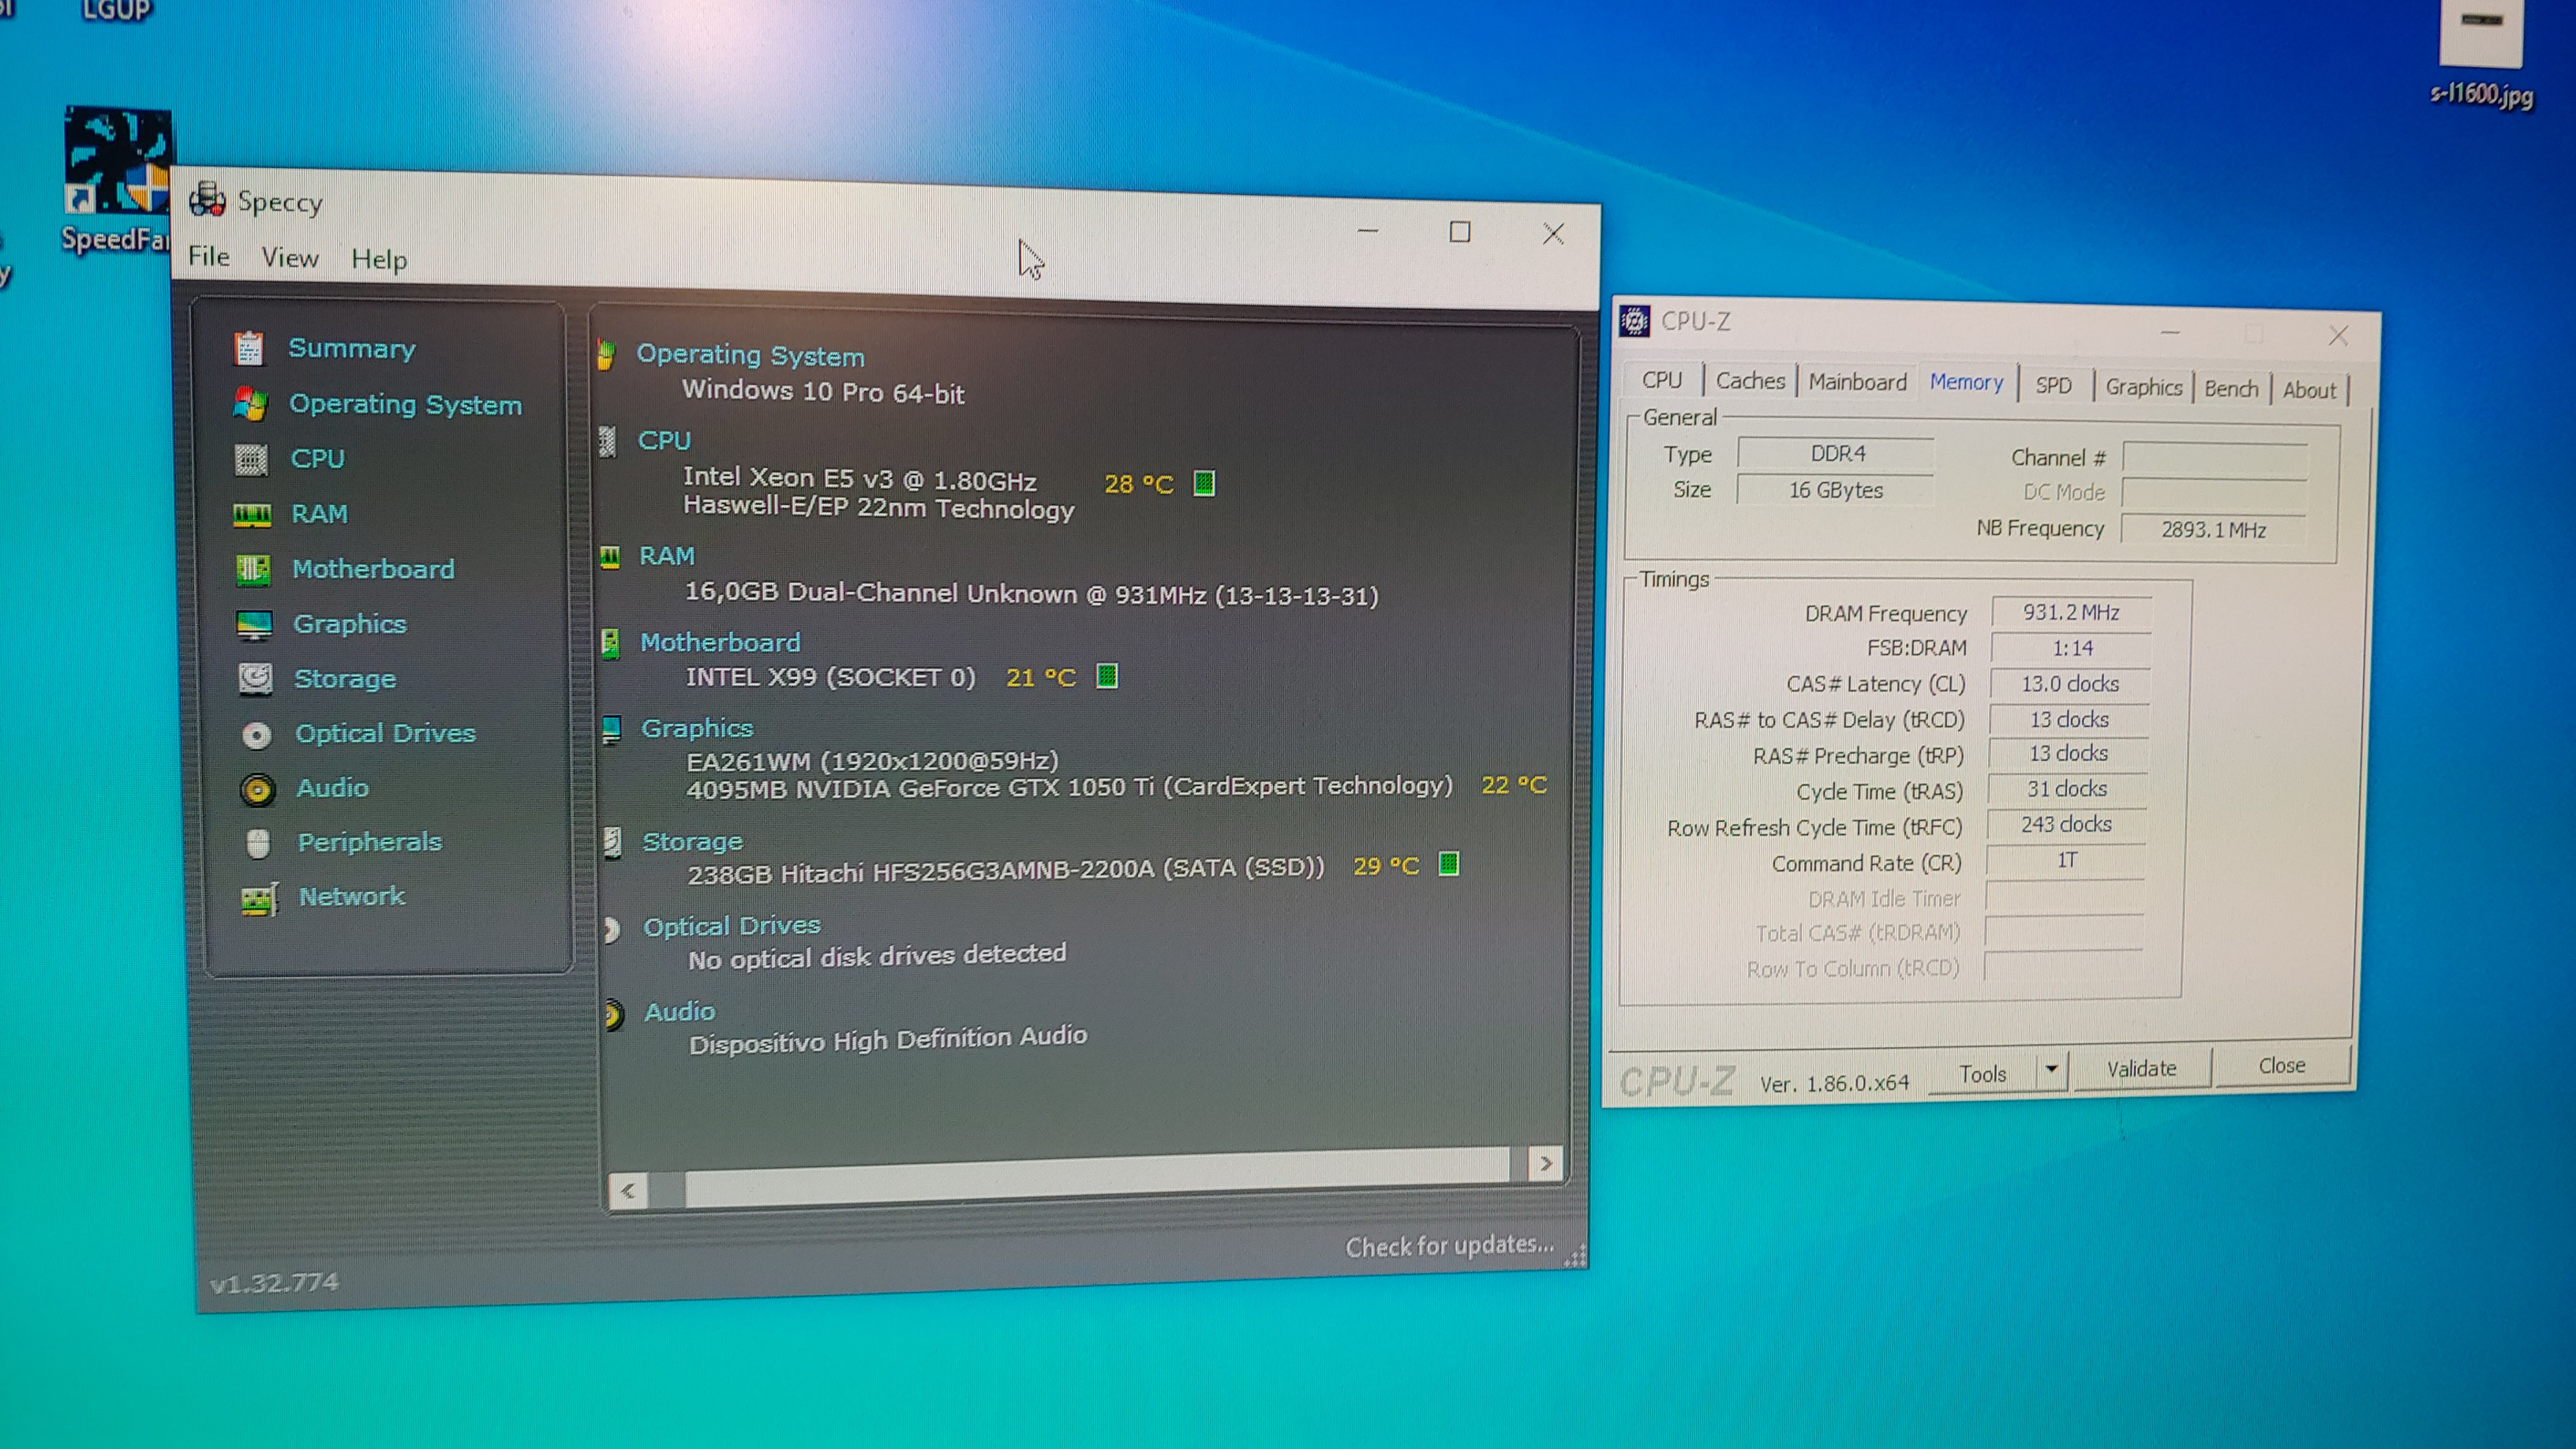Image resolution: width=2576 pixels, height=1449 pixels.
Task: Switch to the Bench tab in CPU-Z
Action: click(x=2231, y=389)
